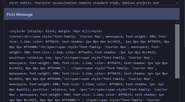Click the '<center><br><span' text at line start

pyautogui.click(x=25, y=36)
